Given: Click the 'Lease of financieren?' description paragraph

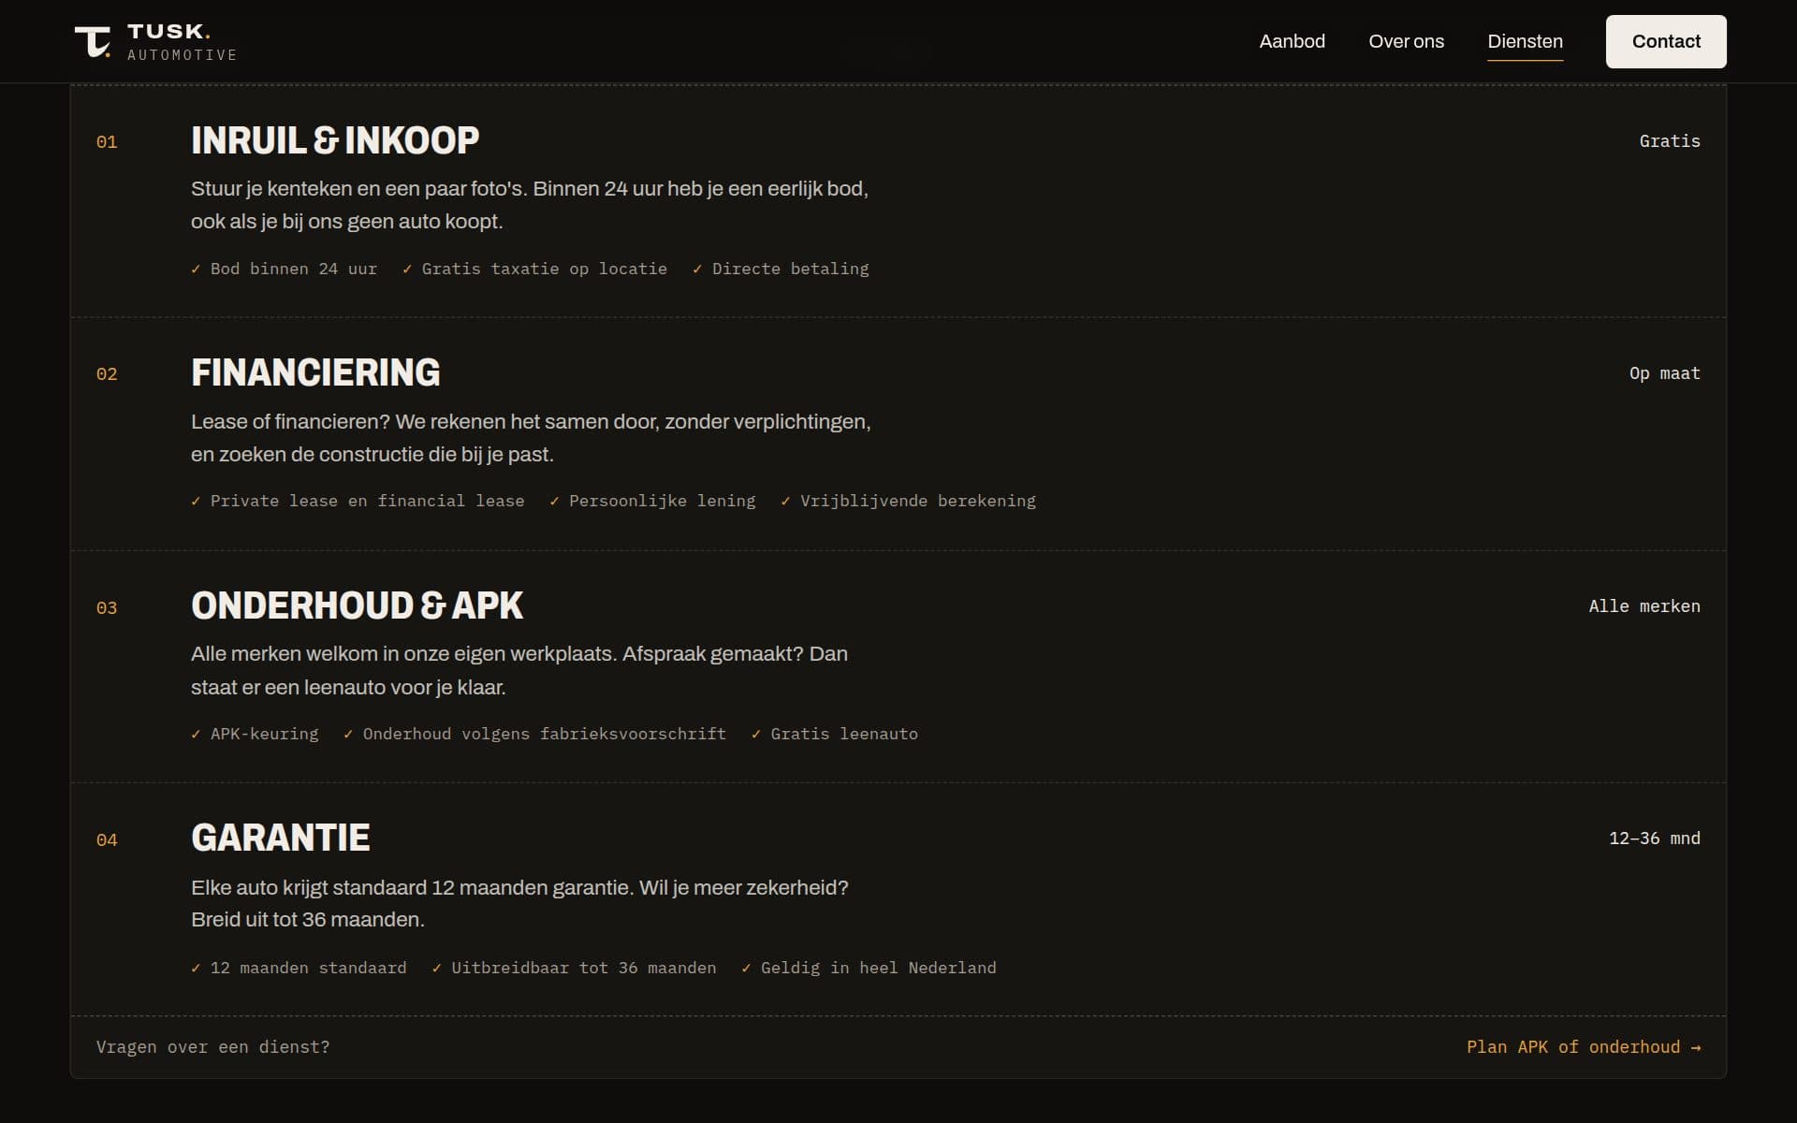Looking at the screenshot, I should [531, 438].
